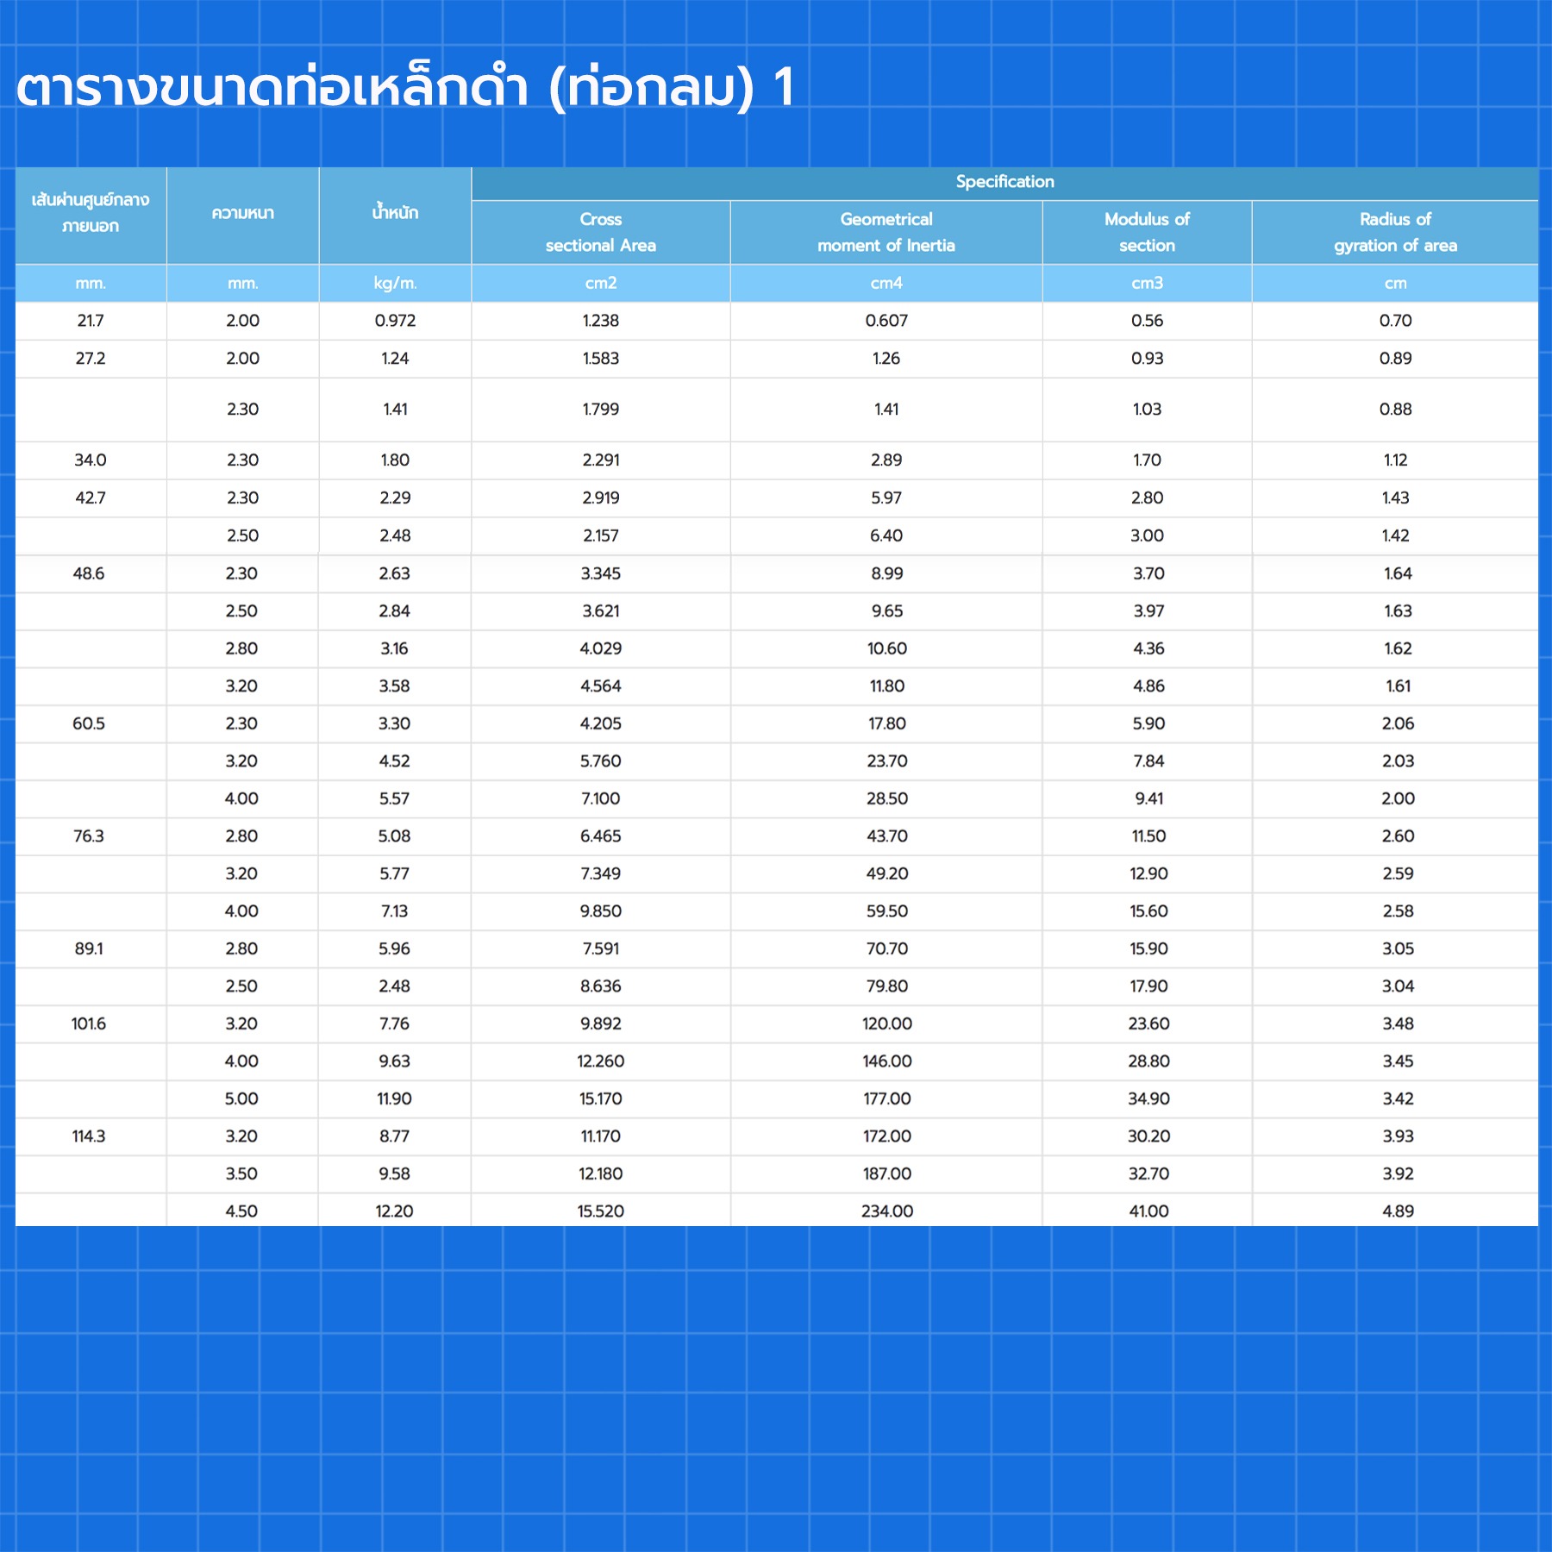Image resolution: width=1552 pixels, height=1552 pixels.
Task: Select outer diameter value '21.7'
Action: click(x=91, y=321)
